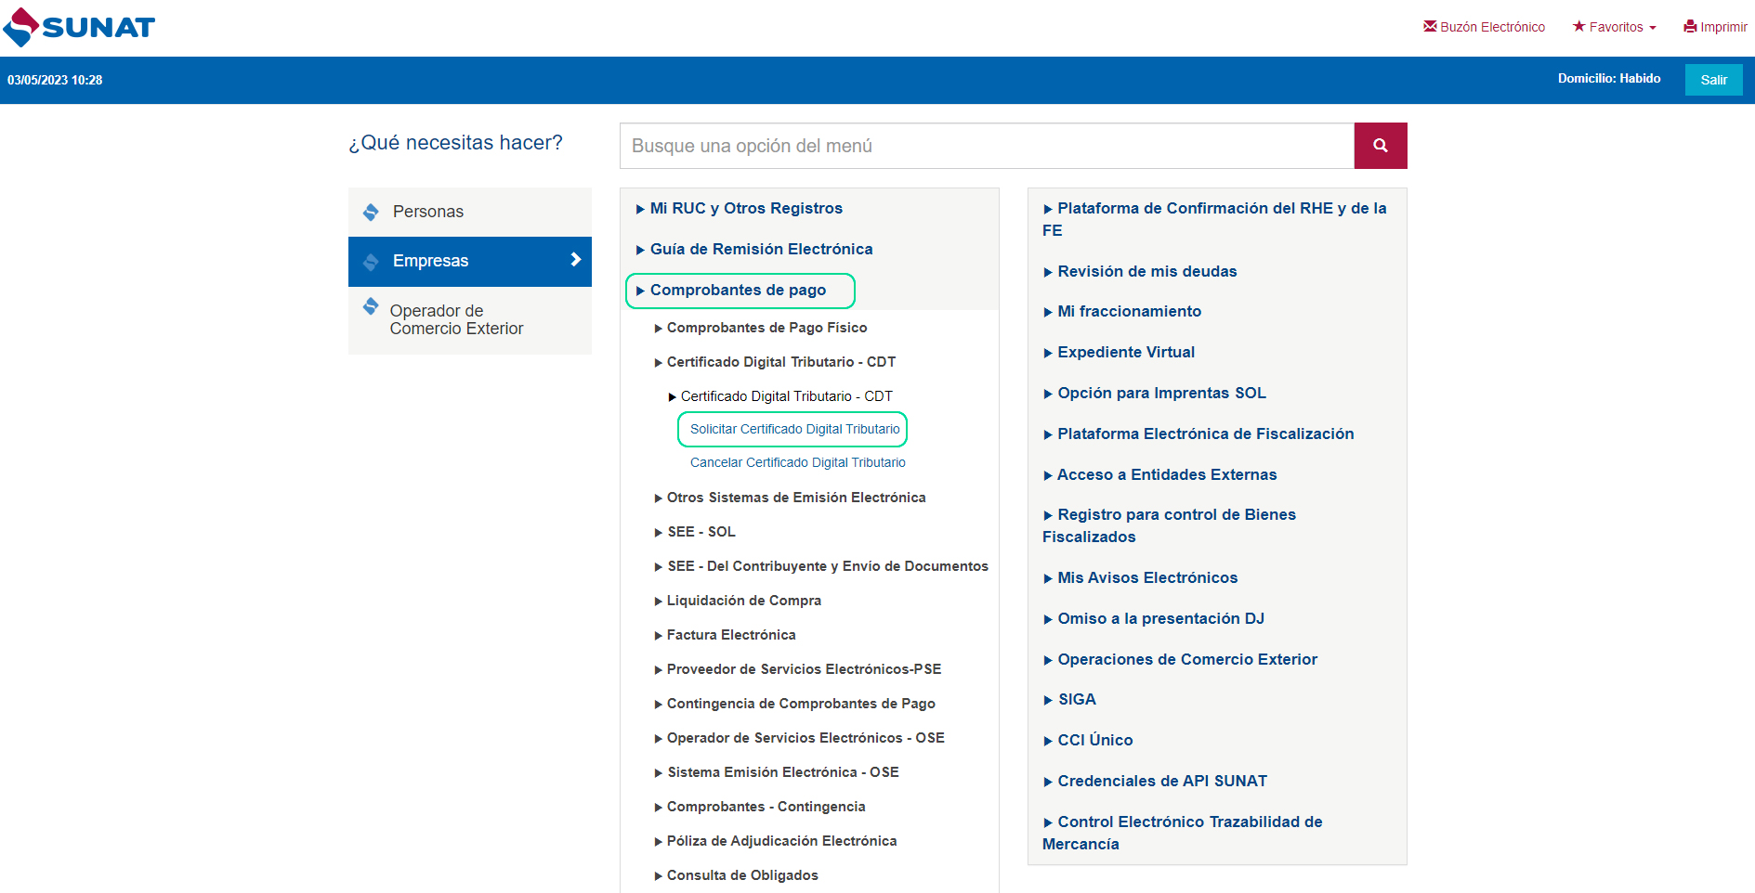Screen dimensions: 1755x893
Task: Focus the menu search input field
Action: tap(986, 146)
